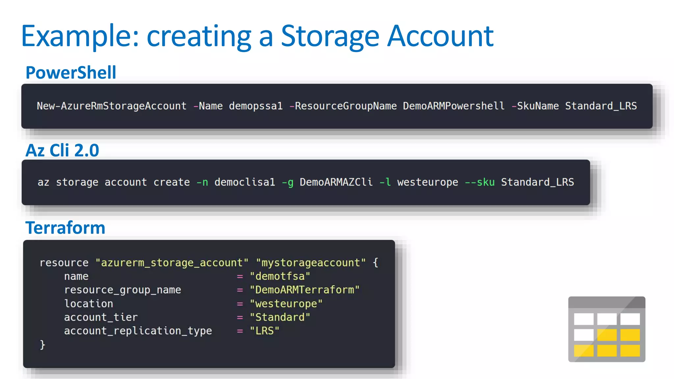Click the closing brace of the Terraform block
The width and height of the screenshot is (674, 379).
pos(42,344)
